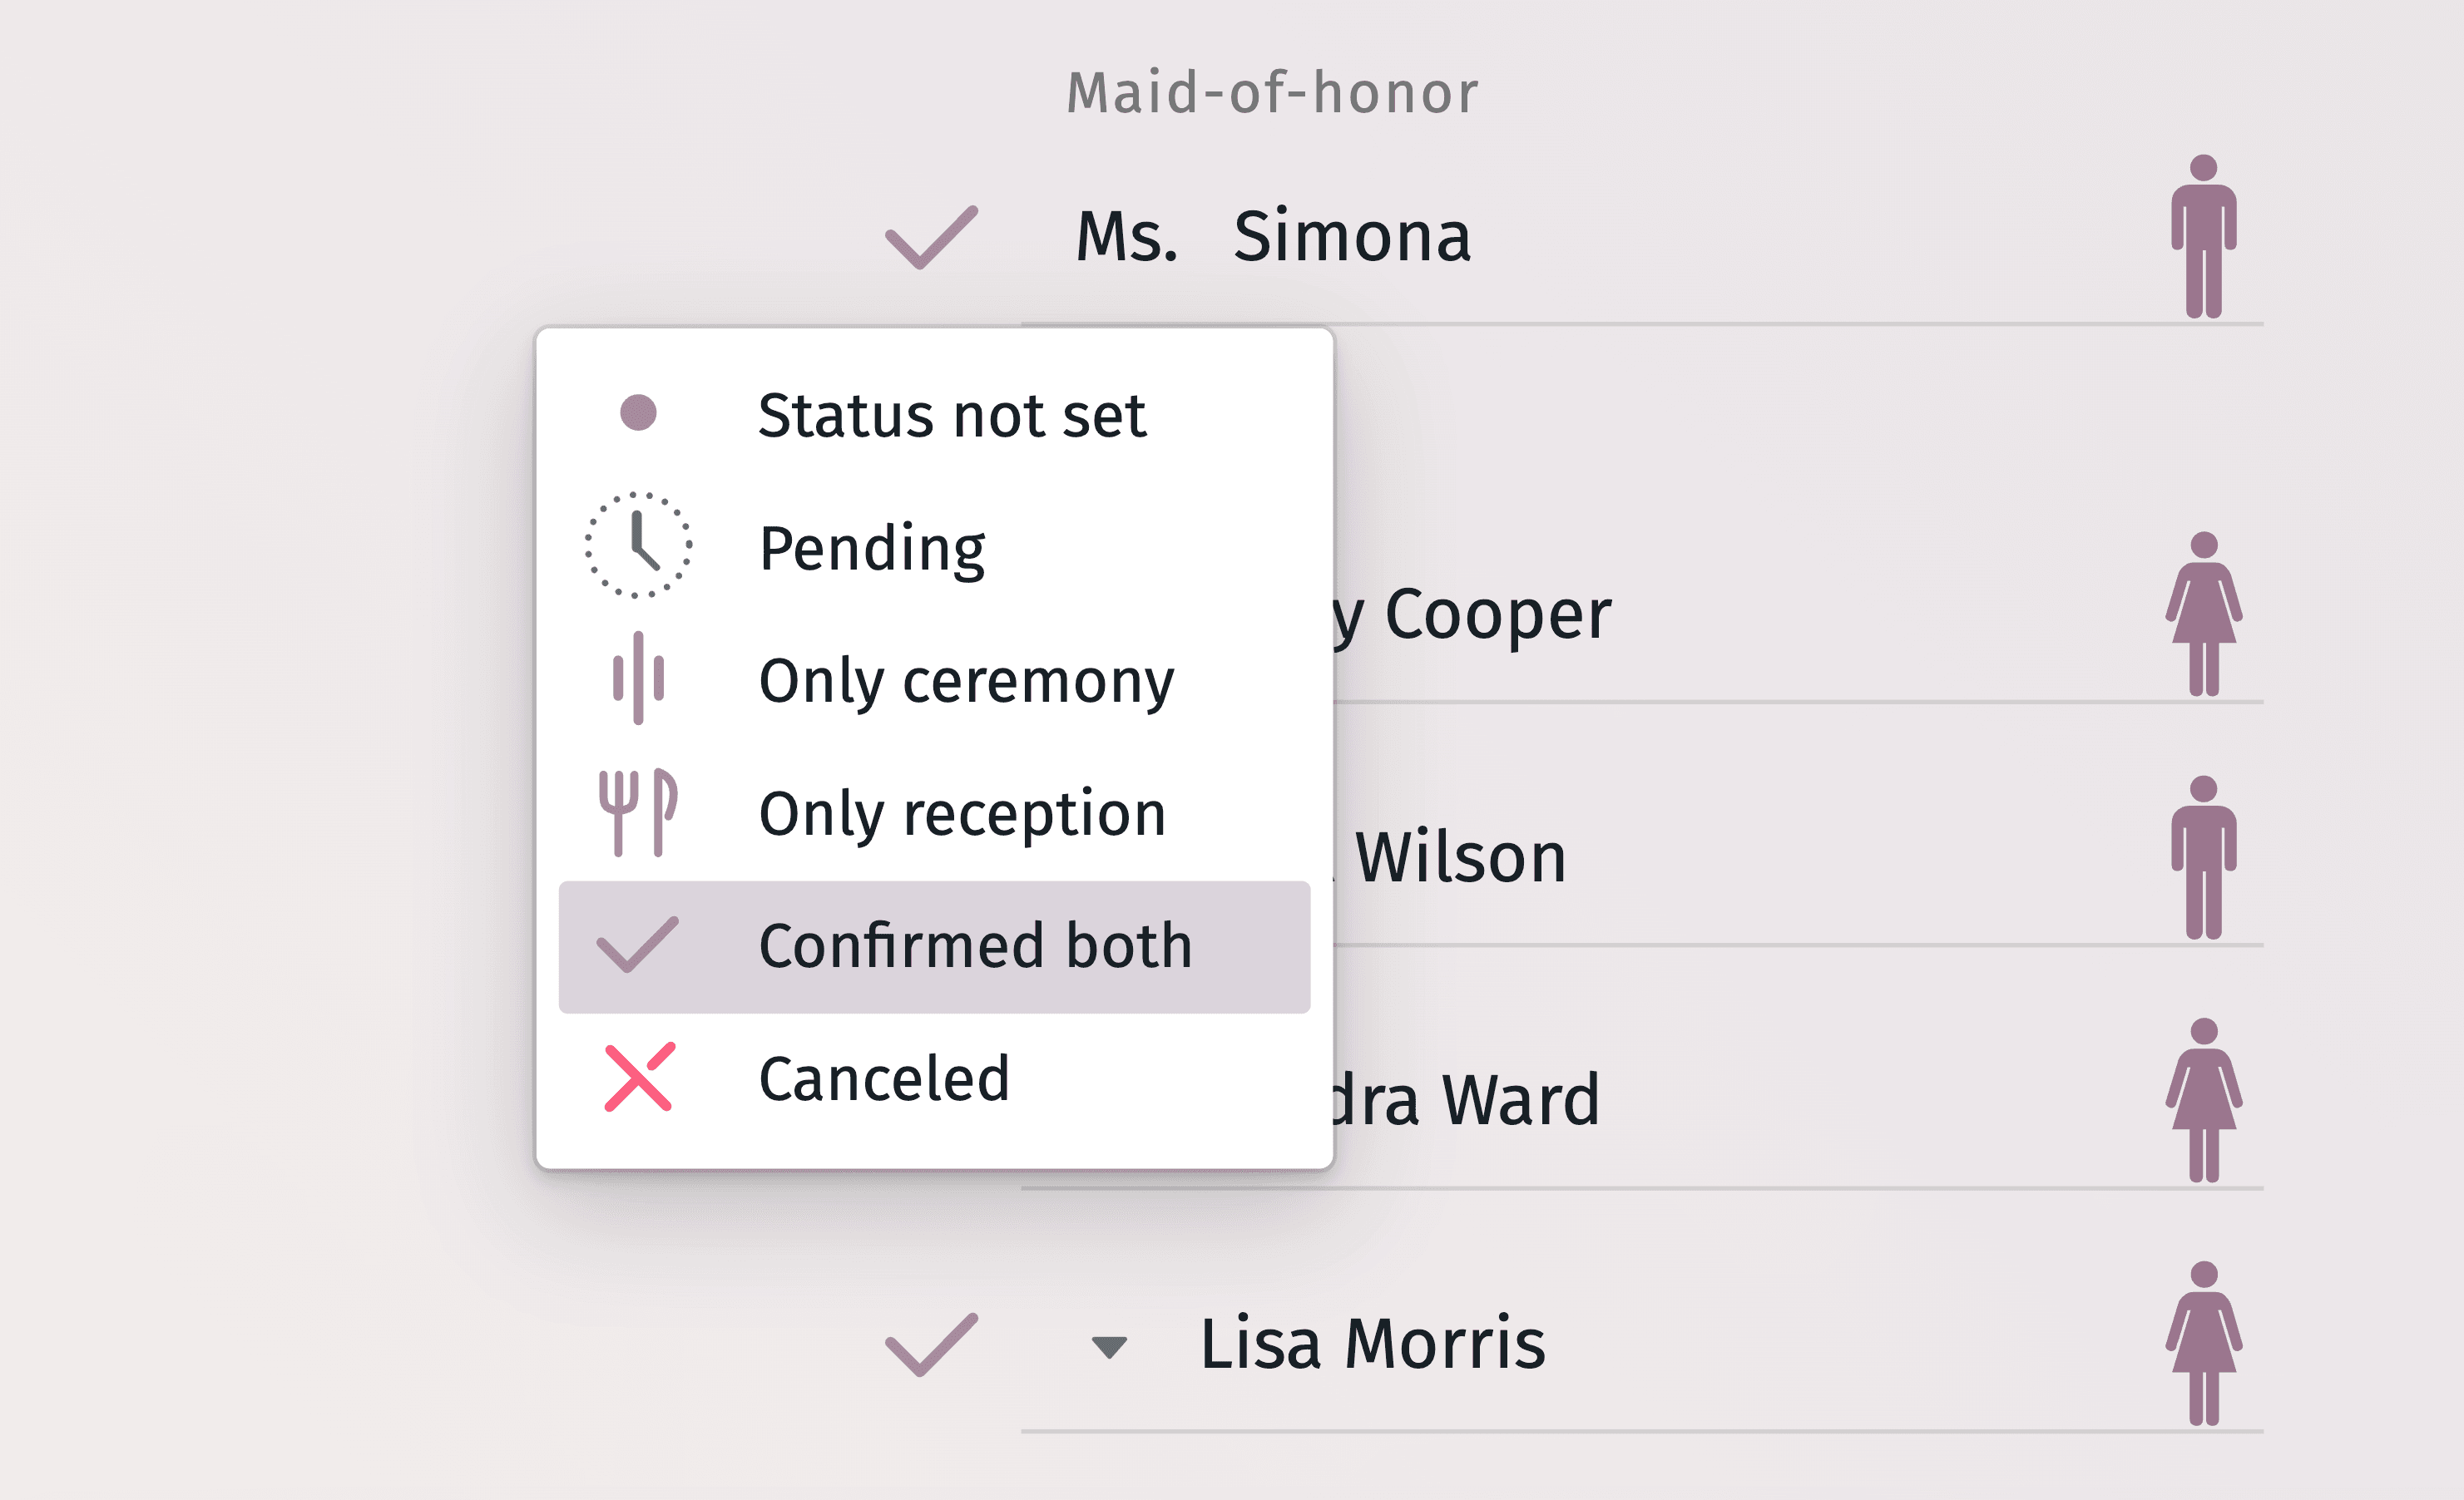Screen dimensions: 2464x1500
Task: Click the Simona name field
Action: [1351, 237]
